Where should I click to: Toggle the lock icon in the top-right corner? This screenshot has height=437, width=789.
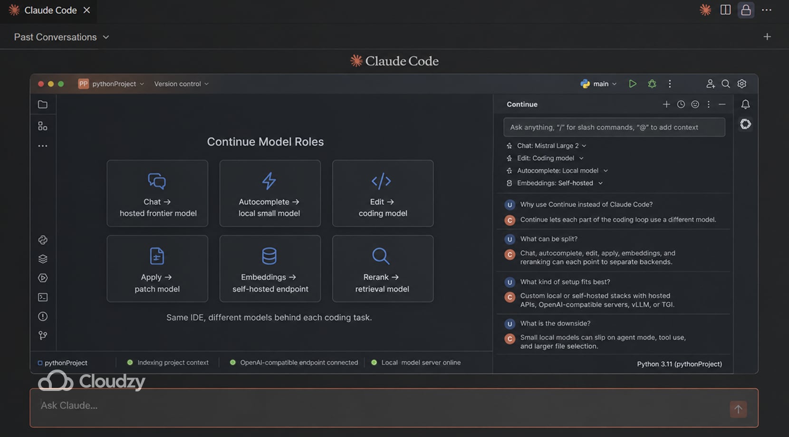tap(746, 10)
